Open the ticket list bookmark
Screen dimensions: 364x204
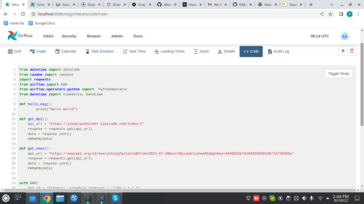click(14, 23)
